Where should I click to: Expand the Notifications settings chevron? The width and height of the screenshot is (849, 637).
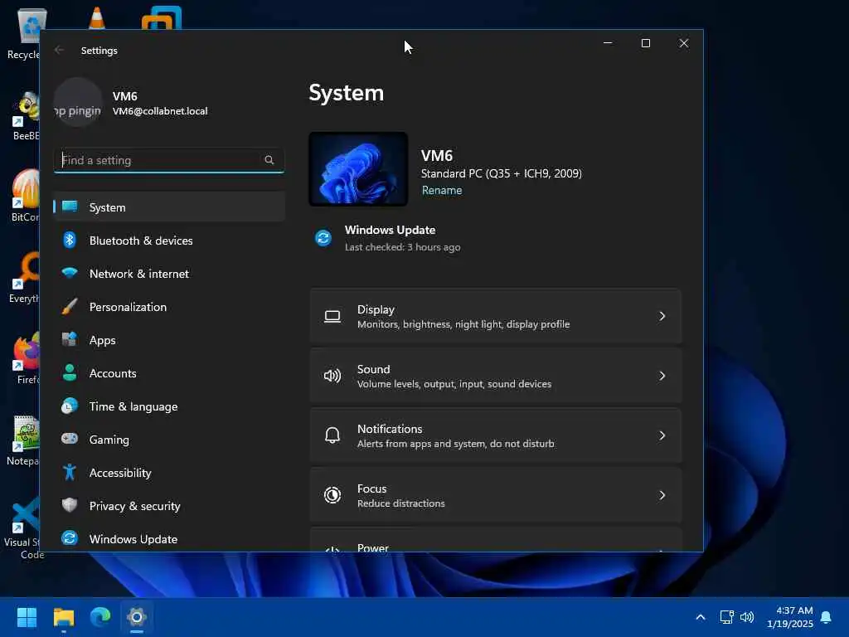coord(662,435)
